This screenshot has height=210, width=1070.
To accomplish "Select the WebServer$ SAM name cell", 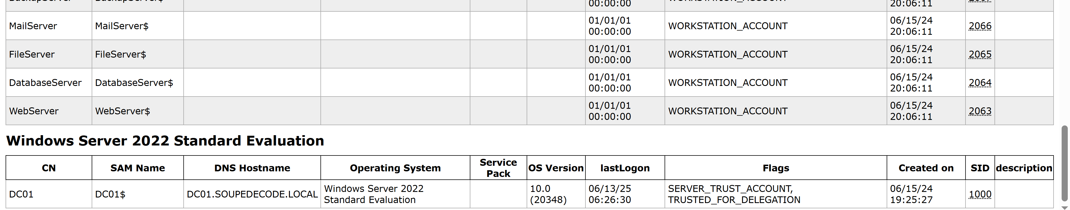I will [138, 111].
